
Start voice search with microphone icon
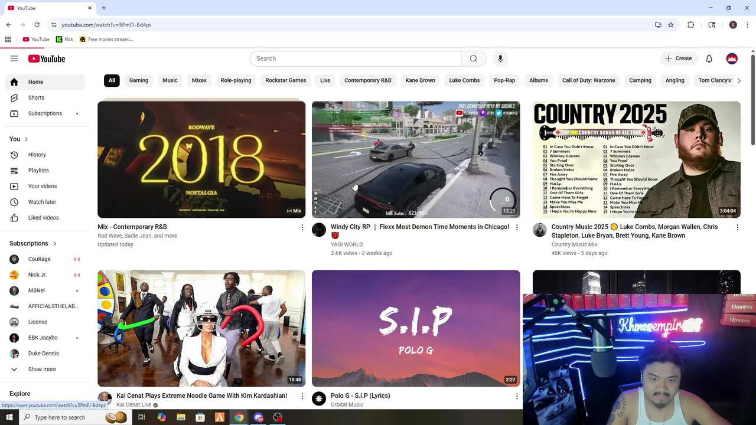point(500,58)
